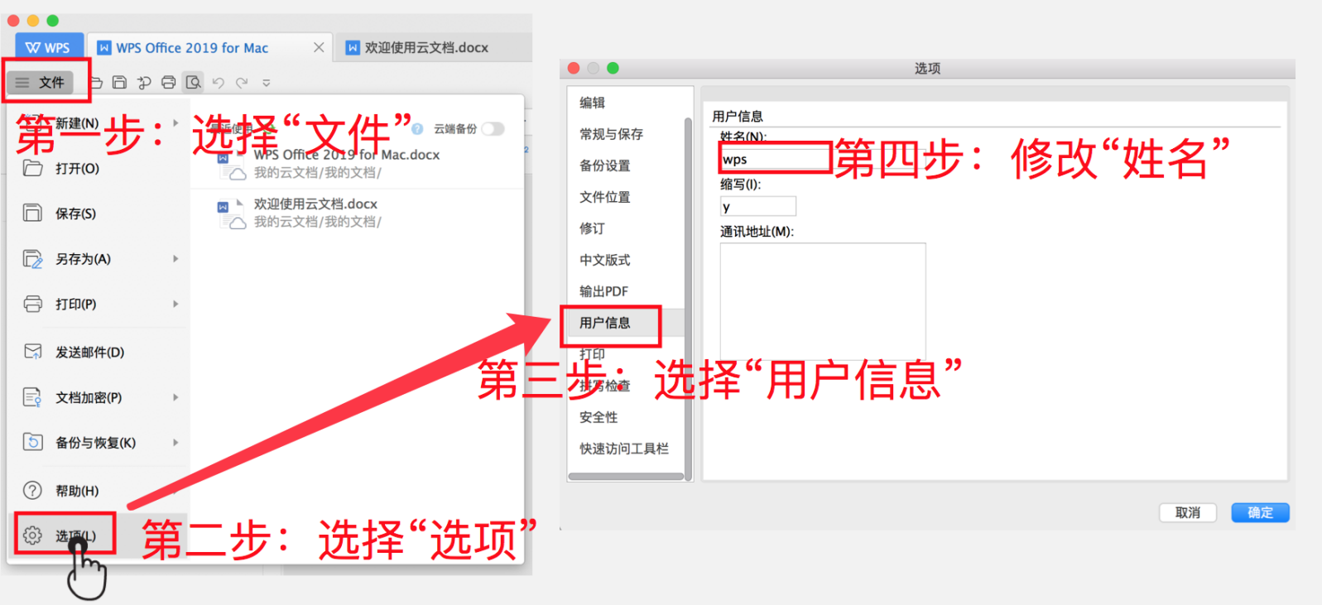Click the Options sidebar horizontal scrollbar
Screen dimensions: 1322x605
[x=626, y=477]
